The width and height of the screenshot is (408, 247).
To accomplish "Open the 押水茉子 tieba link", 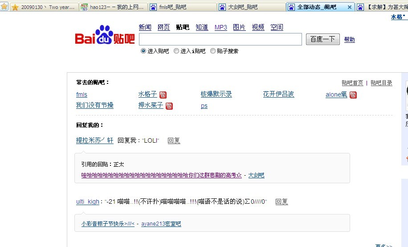I will (151, 105).
